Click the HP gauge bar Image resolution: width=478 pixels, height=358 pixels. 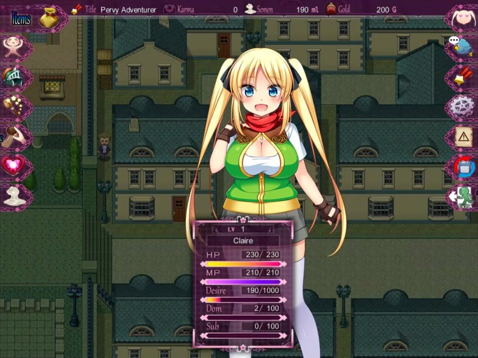pyautogui.click(x=243, y=264)
